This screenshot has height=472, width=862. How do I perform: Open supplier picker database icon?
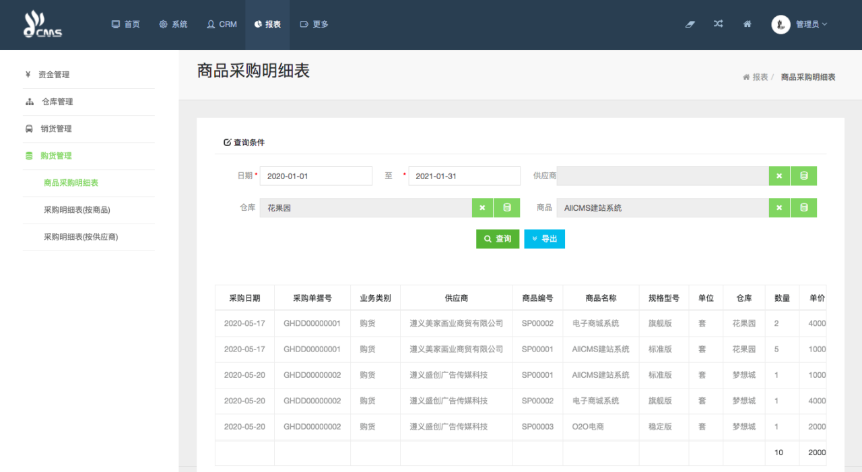coord(803,176)
